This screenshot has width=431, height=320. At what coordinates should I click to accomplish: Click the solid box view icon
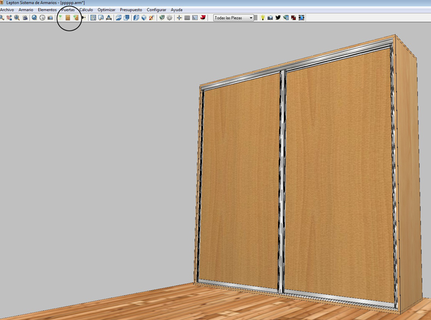pyautogui.click(x=127, y=18)
